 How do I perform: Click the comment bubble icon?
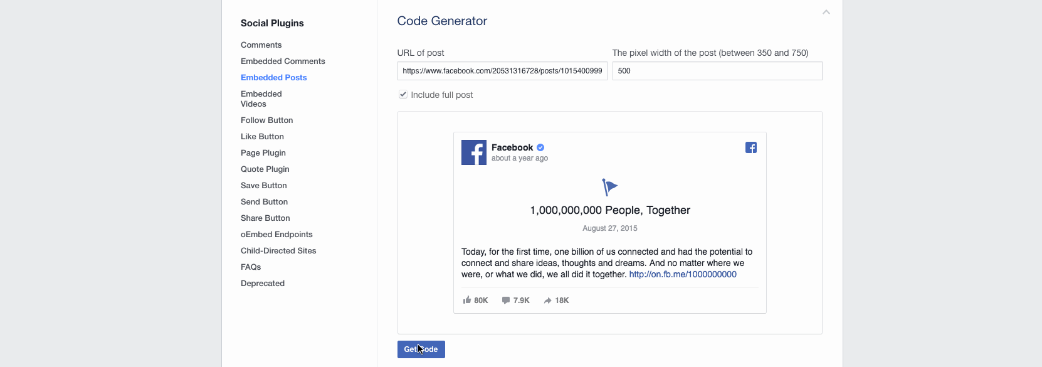click(x=506, y=301)
